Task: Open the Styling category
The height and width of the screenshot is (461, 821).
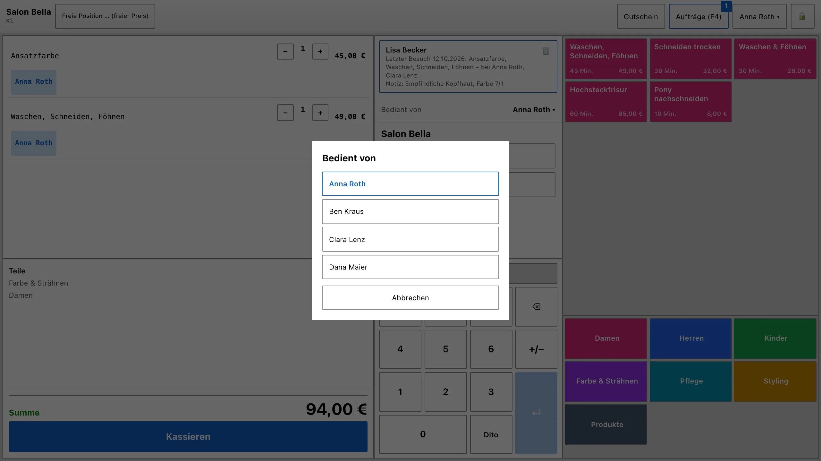Action: point(775,381)
